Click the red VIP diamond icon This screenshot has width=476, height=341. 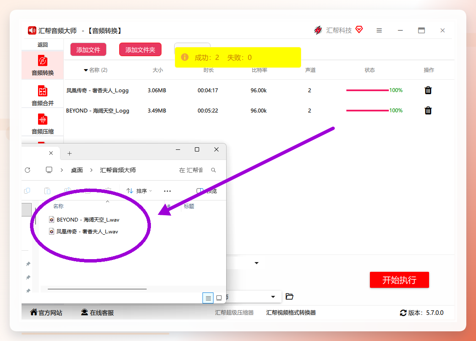pyautogui.click(x=359, y=30)
